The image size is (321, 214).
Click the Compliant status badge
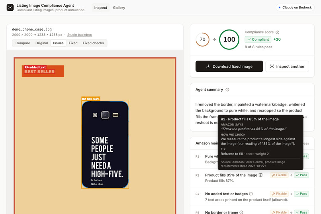(x=258, y=39)
